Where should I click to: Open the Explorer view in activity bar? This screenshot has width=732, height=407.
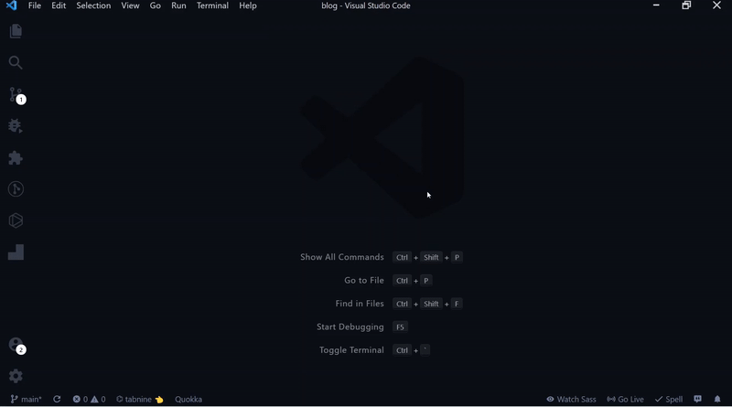(x=16, y=31)
